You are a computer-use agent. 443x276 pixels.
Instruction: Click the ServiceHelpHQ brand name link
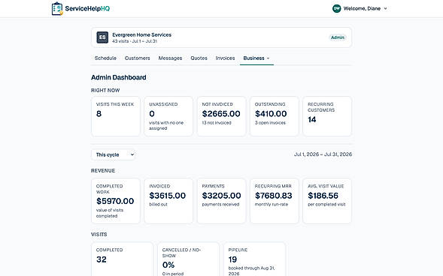(87, 8)
